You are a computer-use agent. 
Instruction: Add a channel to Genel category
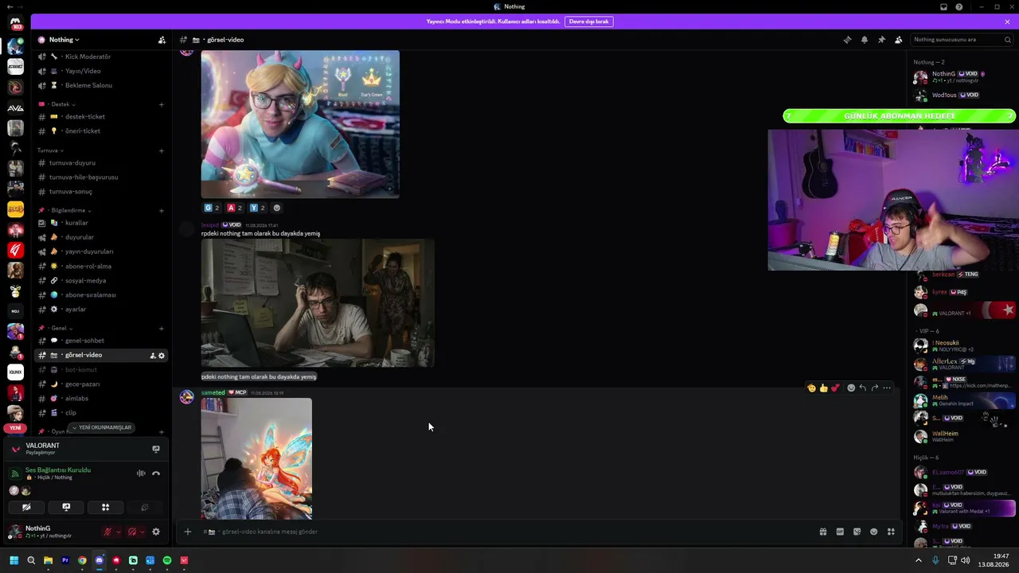pyautogui.click(x=162, y=328)
